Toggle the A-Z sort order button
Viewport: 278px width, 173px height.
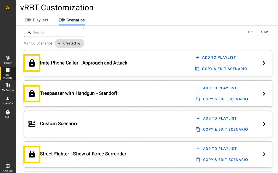(x=263, y=32)
